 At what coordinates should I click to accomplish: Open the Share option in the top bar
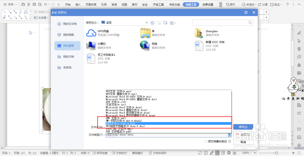[x=263, y=5]
